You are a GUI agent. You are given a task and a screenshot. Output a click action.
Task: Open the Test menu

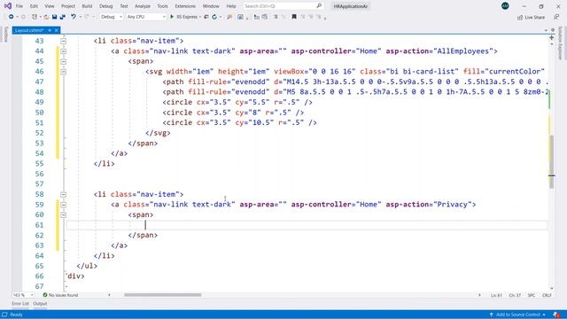[x=124, y=6]
